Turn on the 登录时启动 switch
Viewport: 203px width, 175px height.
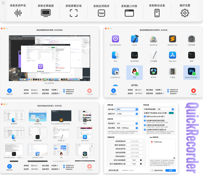coord(151,170)
